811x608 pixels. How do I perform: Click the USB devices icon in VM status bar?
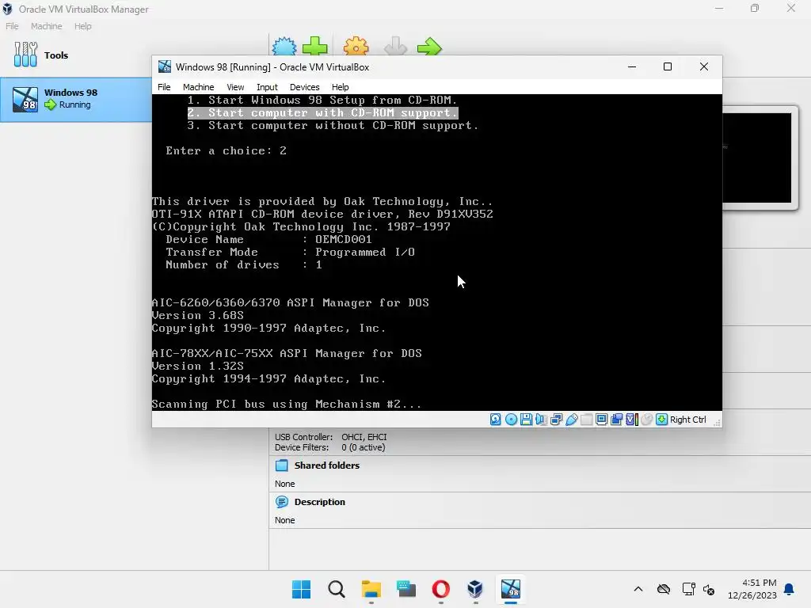572,420
